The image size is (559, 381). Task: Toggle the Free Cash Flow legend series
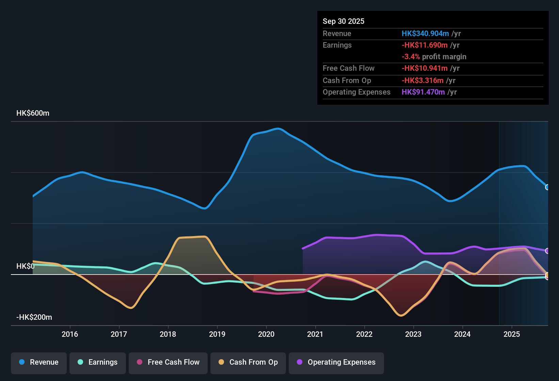(x=168, y=363)
